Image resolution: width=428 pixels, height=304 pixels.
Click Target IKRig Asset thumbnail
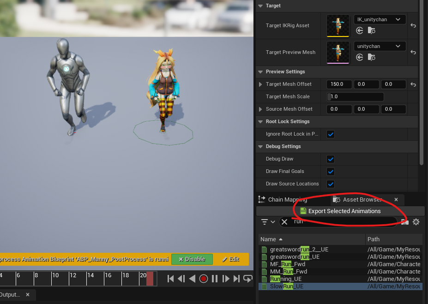338,25
